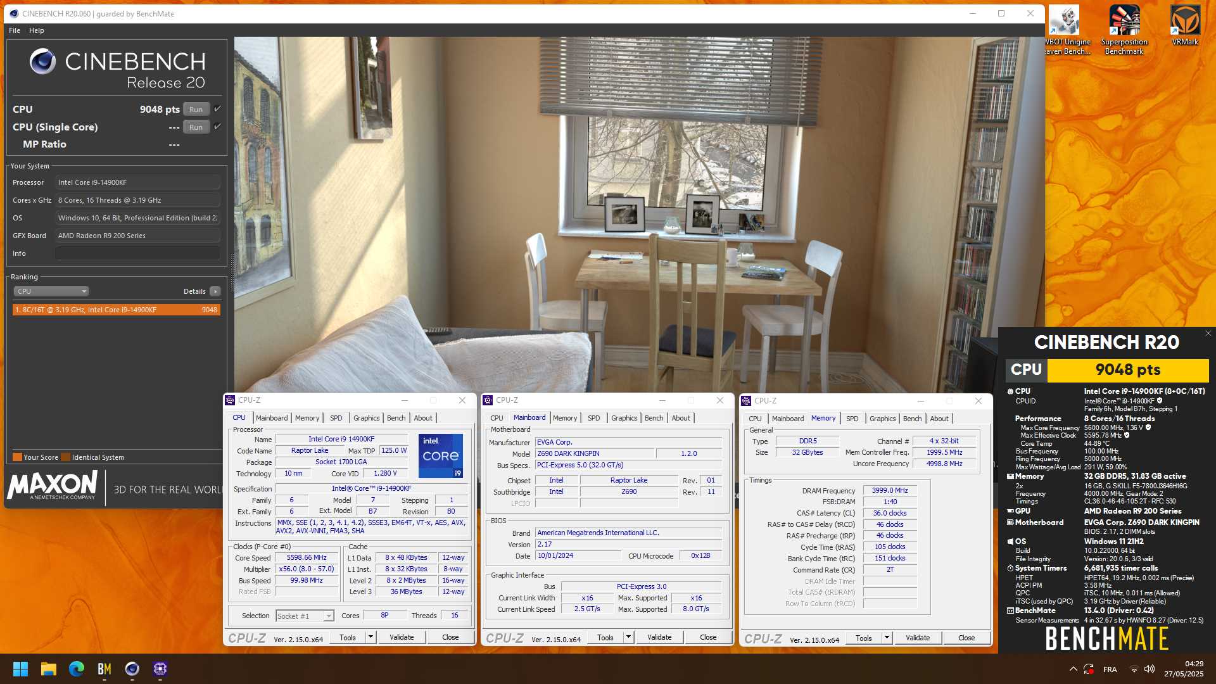Minimize the first CPU-Z window
Screen dimensions: 1216x684
tap(404, 400)
